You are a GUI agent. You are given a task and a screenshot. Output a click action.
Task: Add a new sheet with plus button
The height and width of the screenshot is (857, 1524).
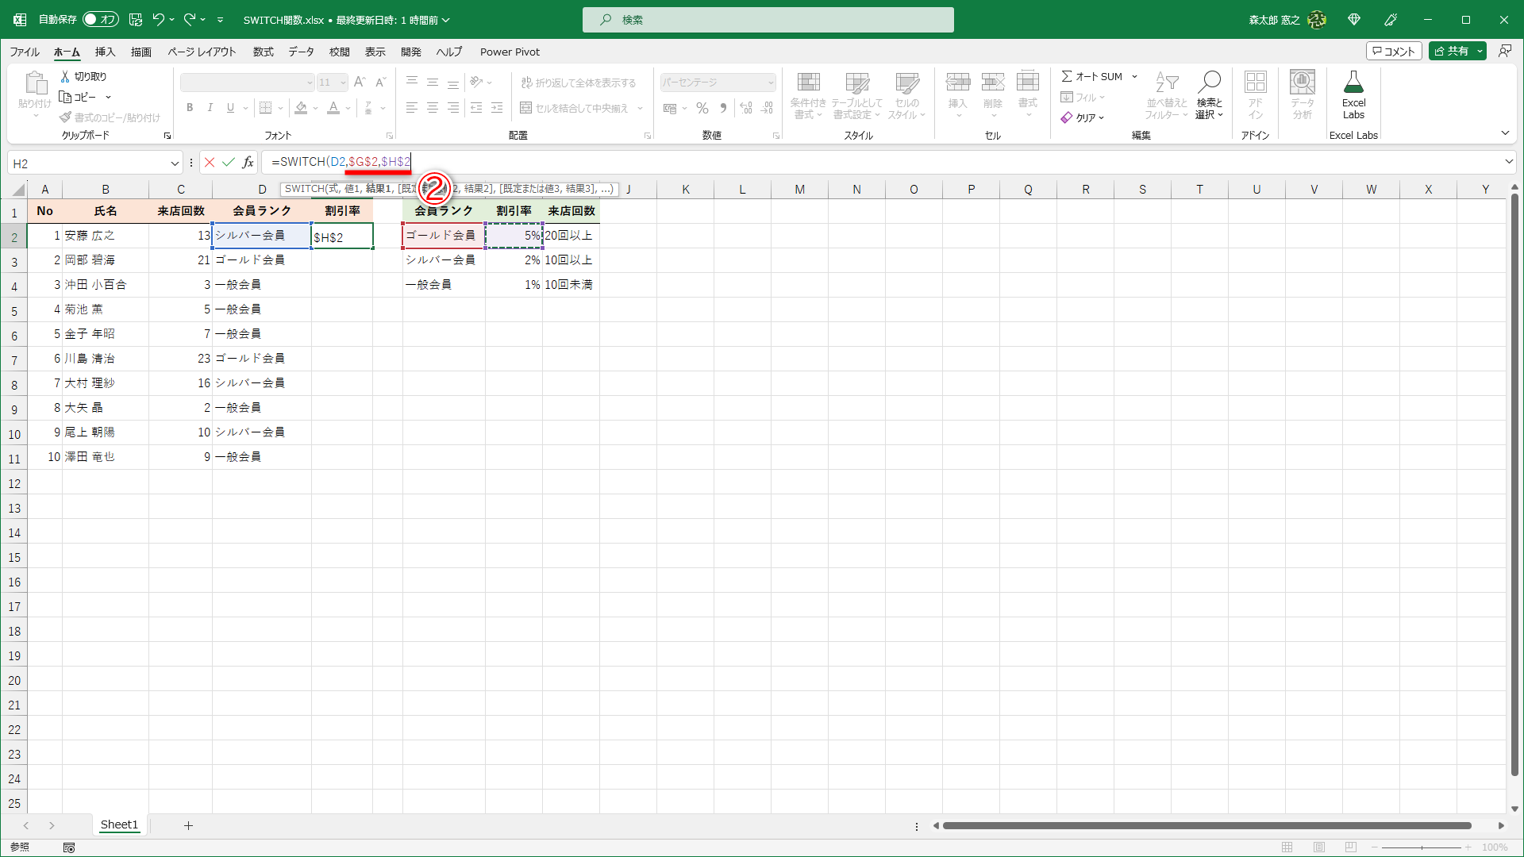[188, 825]
